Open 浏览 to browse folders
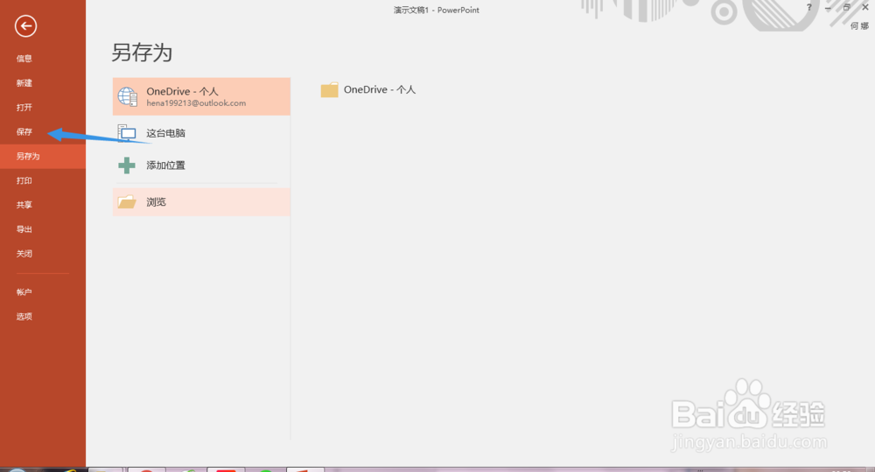This screenshot has width=875, height=472. tap(201, 201)
